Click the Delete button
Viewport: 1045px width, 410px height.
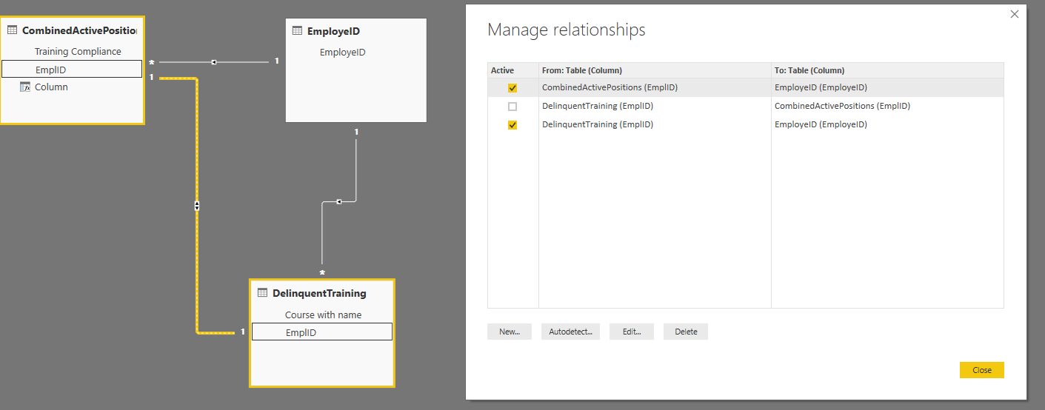(686, 332)
